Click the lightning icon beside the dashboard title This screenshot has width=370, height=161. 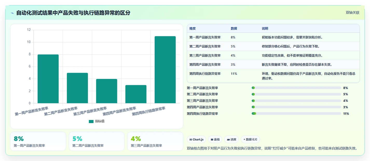pos(12,13)
